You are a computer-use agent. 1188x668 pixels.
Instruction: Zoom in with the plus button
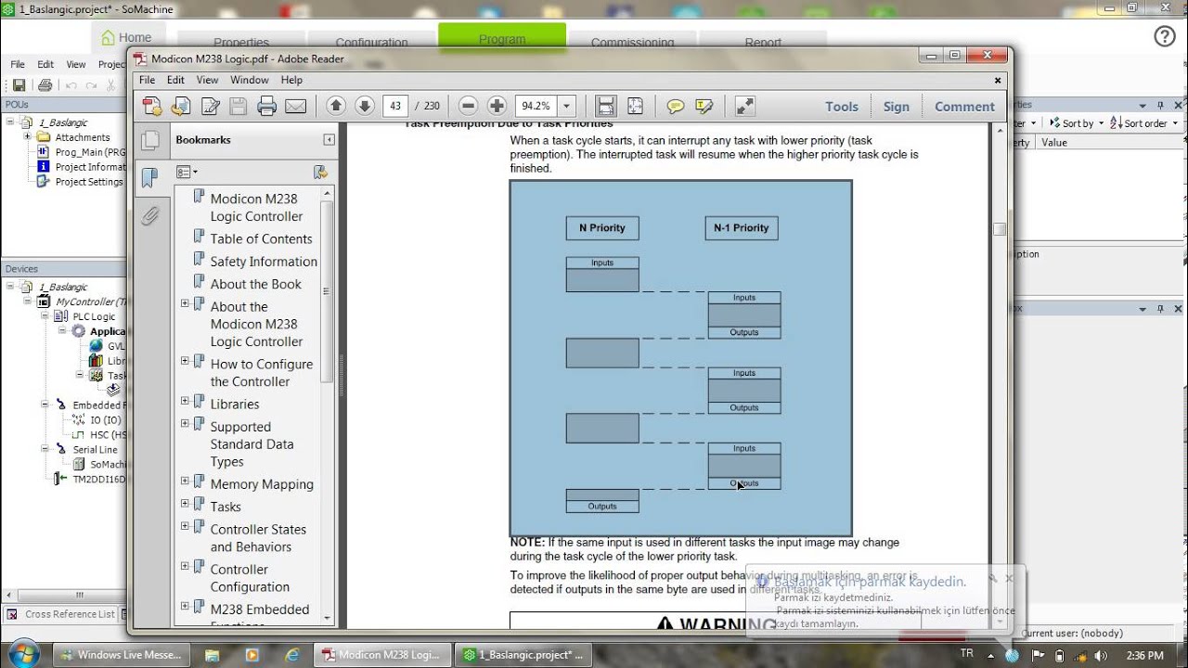pyautogui.click(x=497, y=106)
